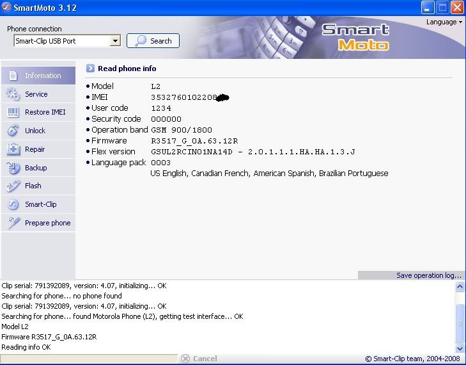The image size is (466, 365).
Task: Click the Smart-Clip team copyright text
Action: point(412,359)
